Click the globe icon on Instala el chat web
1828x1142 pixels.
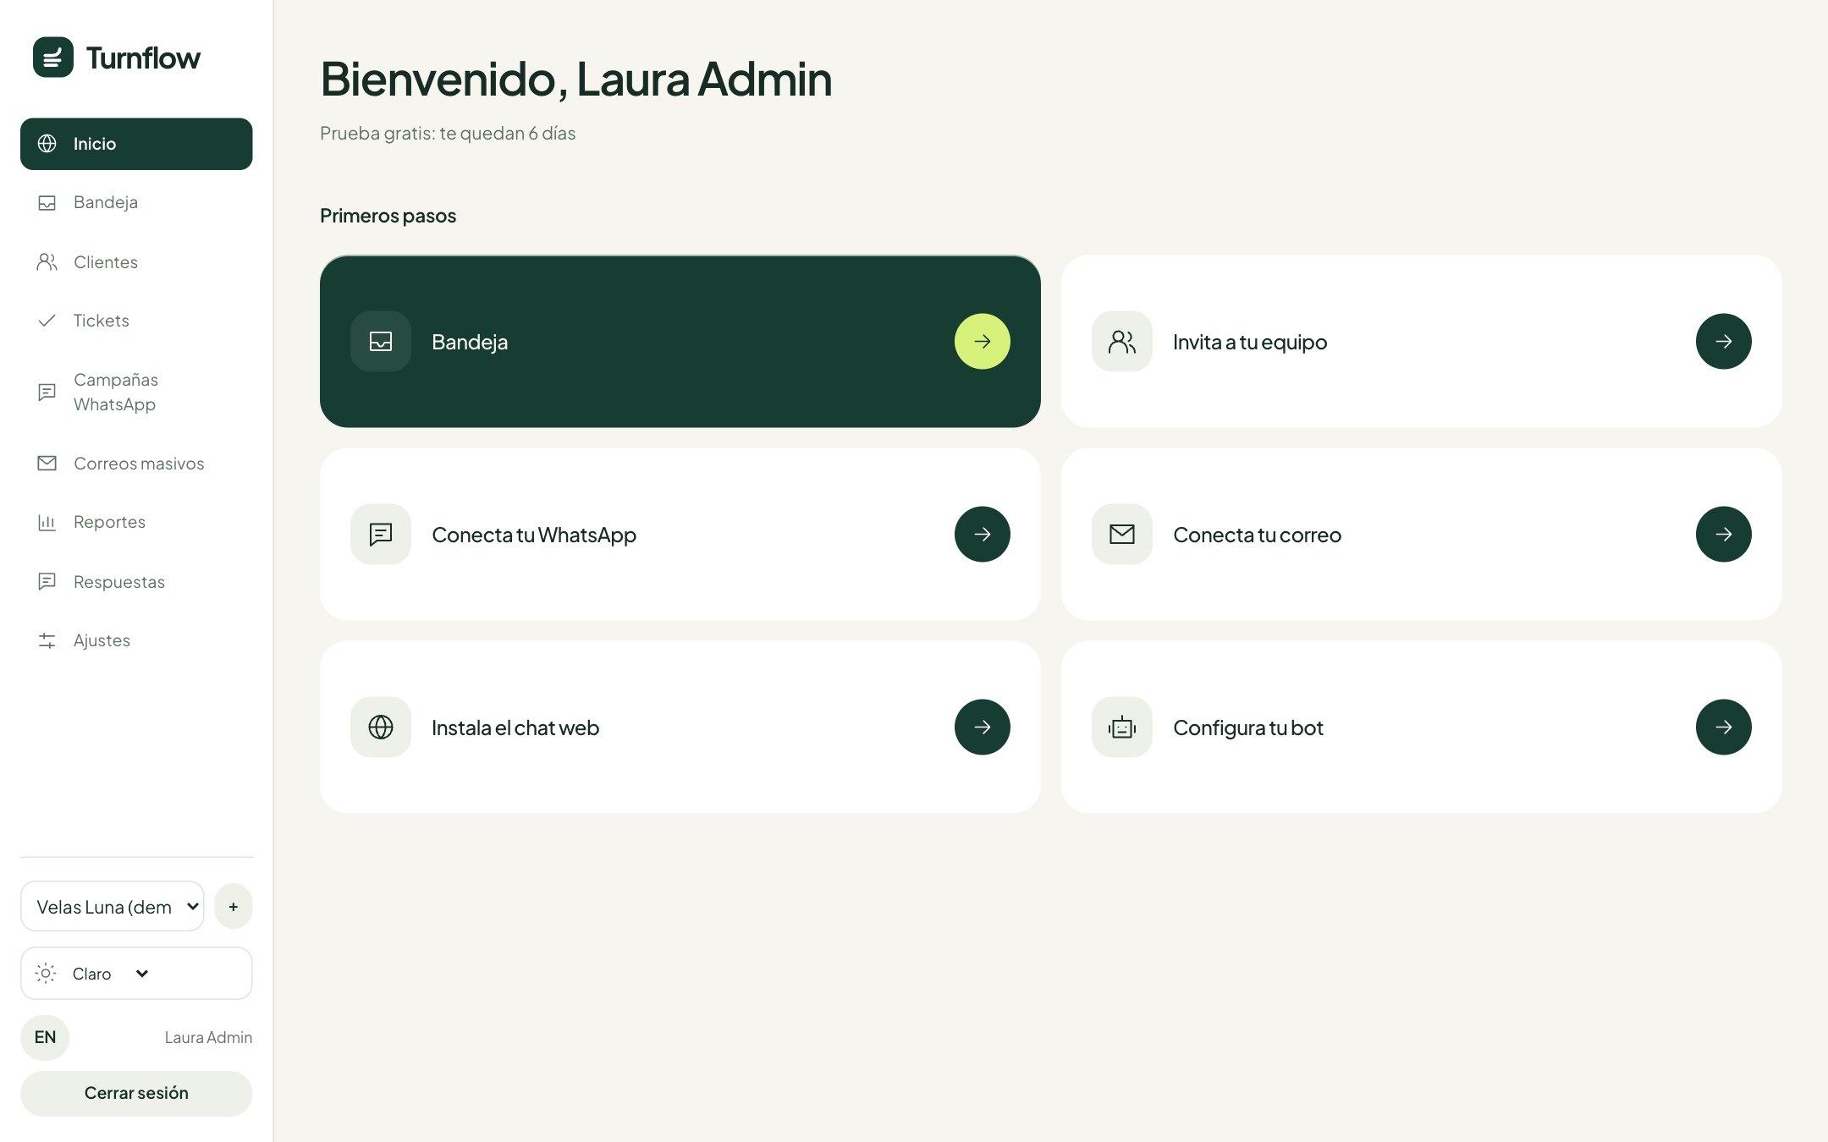(381, 727)
